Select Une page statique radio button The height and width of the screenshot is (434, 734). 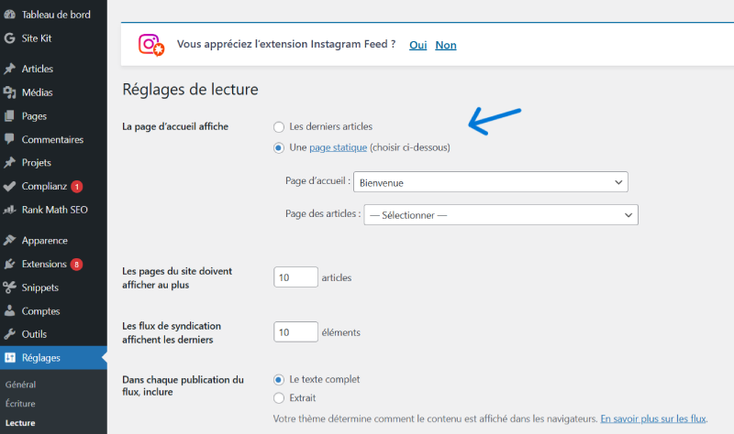point(279,148)
